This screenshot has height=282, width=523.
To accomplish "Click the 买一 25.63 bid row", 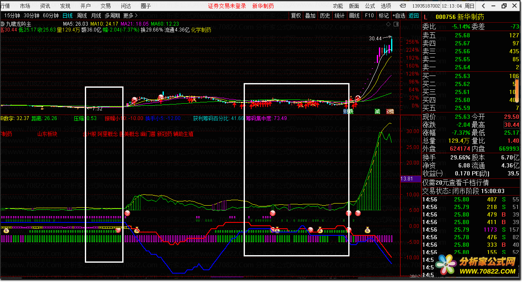I will pyautogui.click(x=471, y=76).
